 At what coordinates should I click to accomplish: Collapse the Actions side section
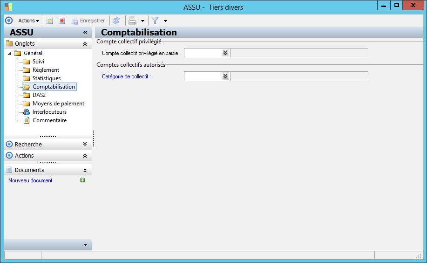tap(85, 156)
